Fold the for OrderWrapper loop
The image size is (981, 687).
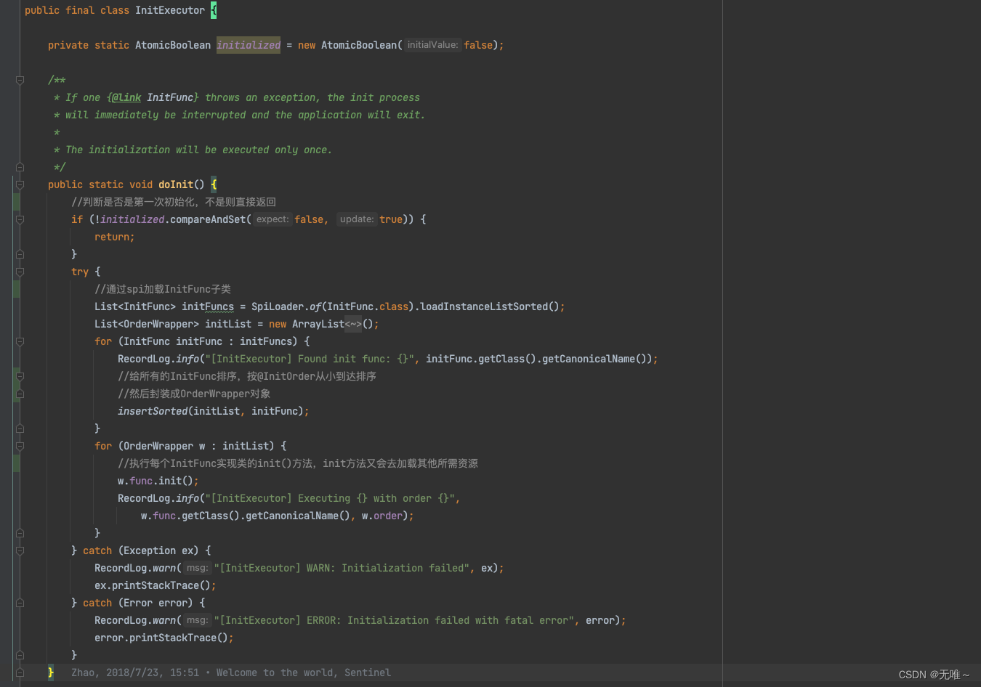click(x=20, y=446)
